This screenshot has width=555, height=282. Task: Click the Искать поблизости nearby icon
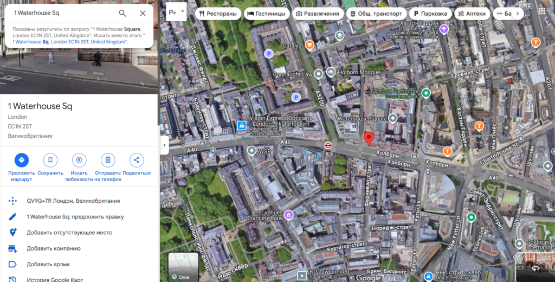79,160
